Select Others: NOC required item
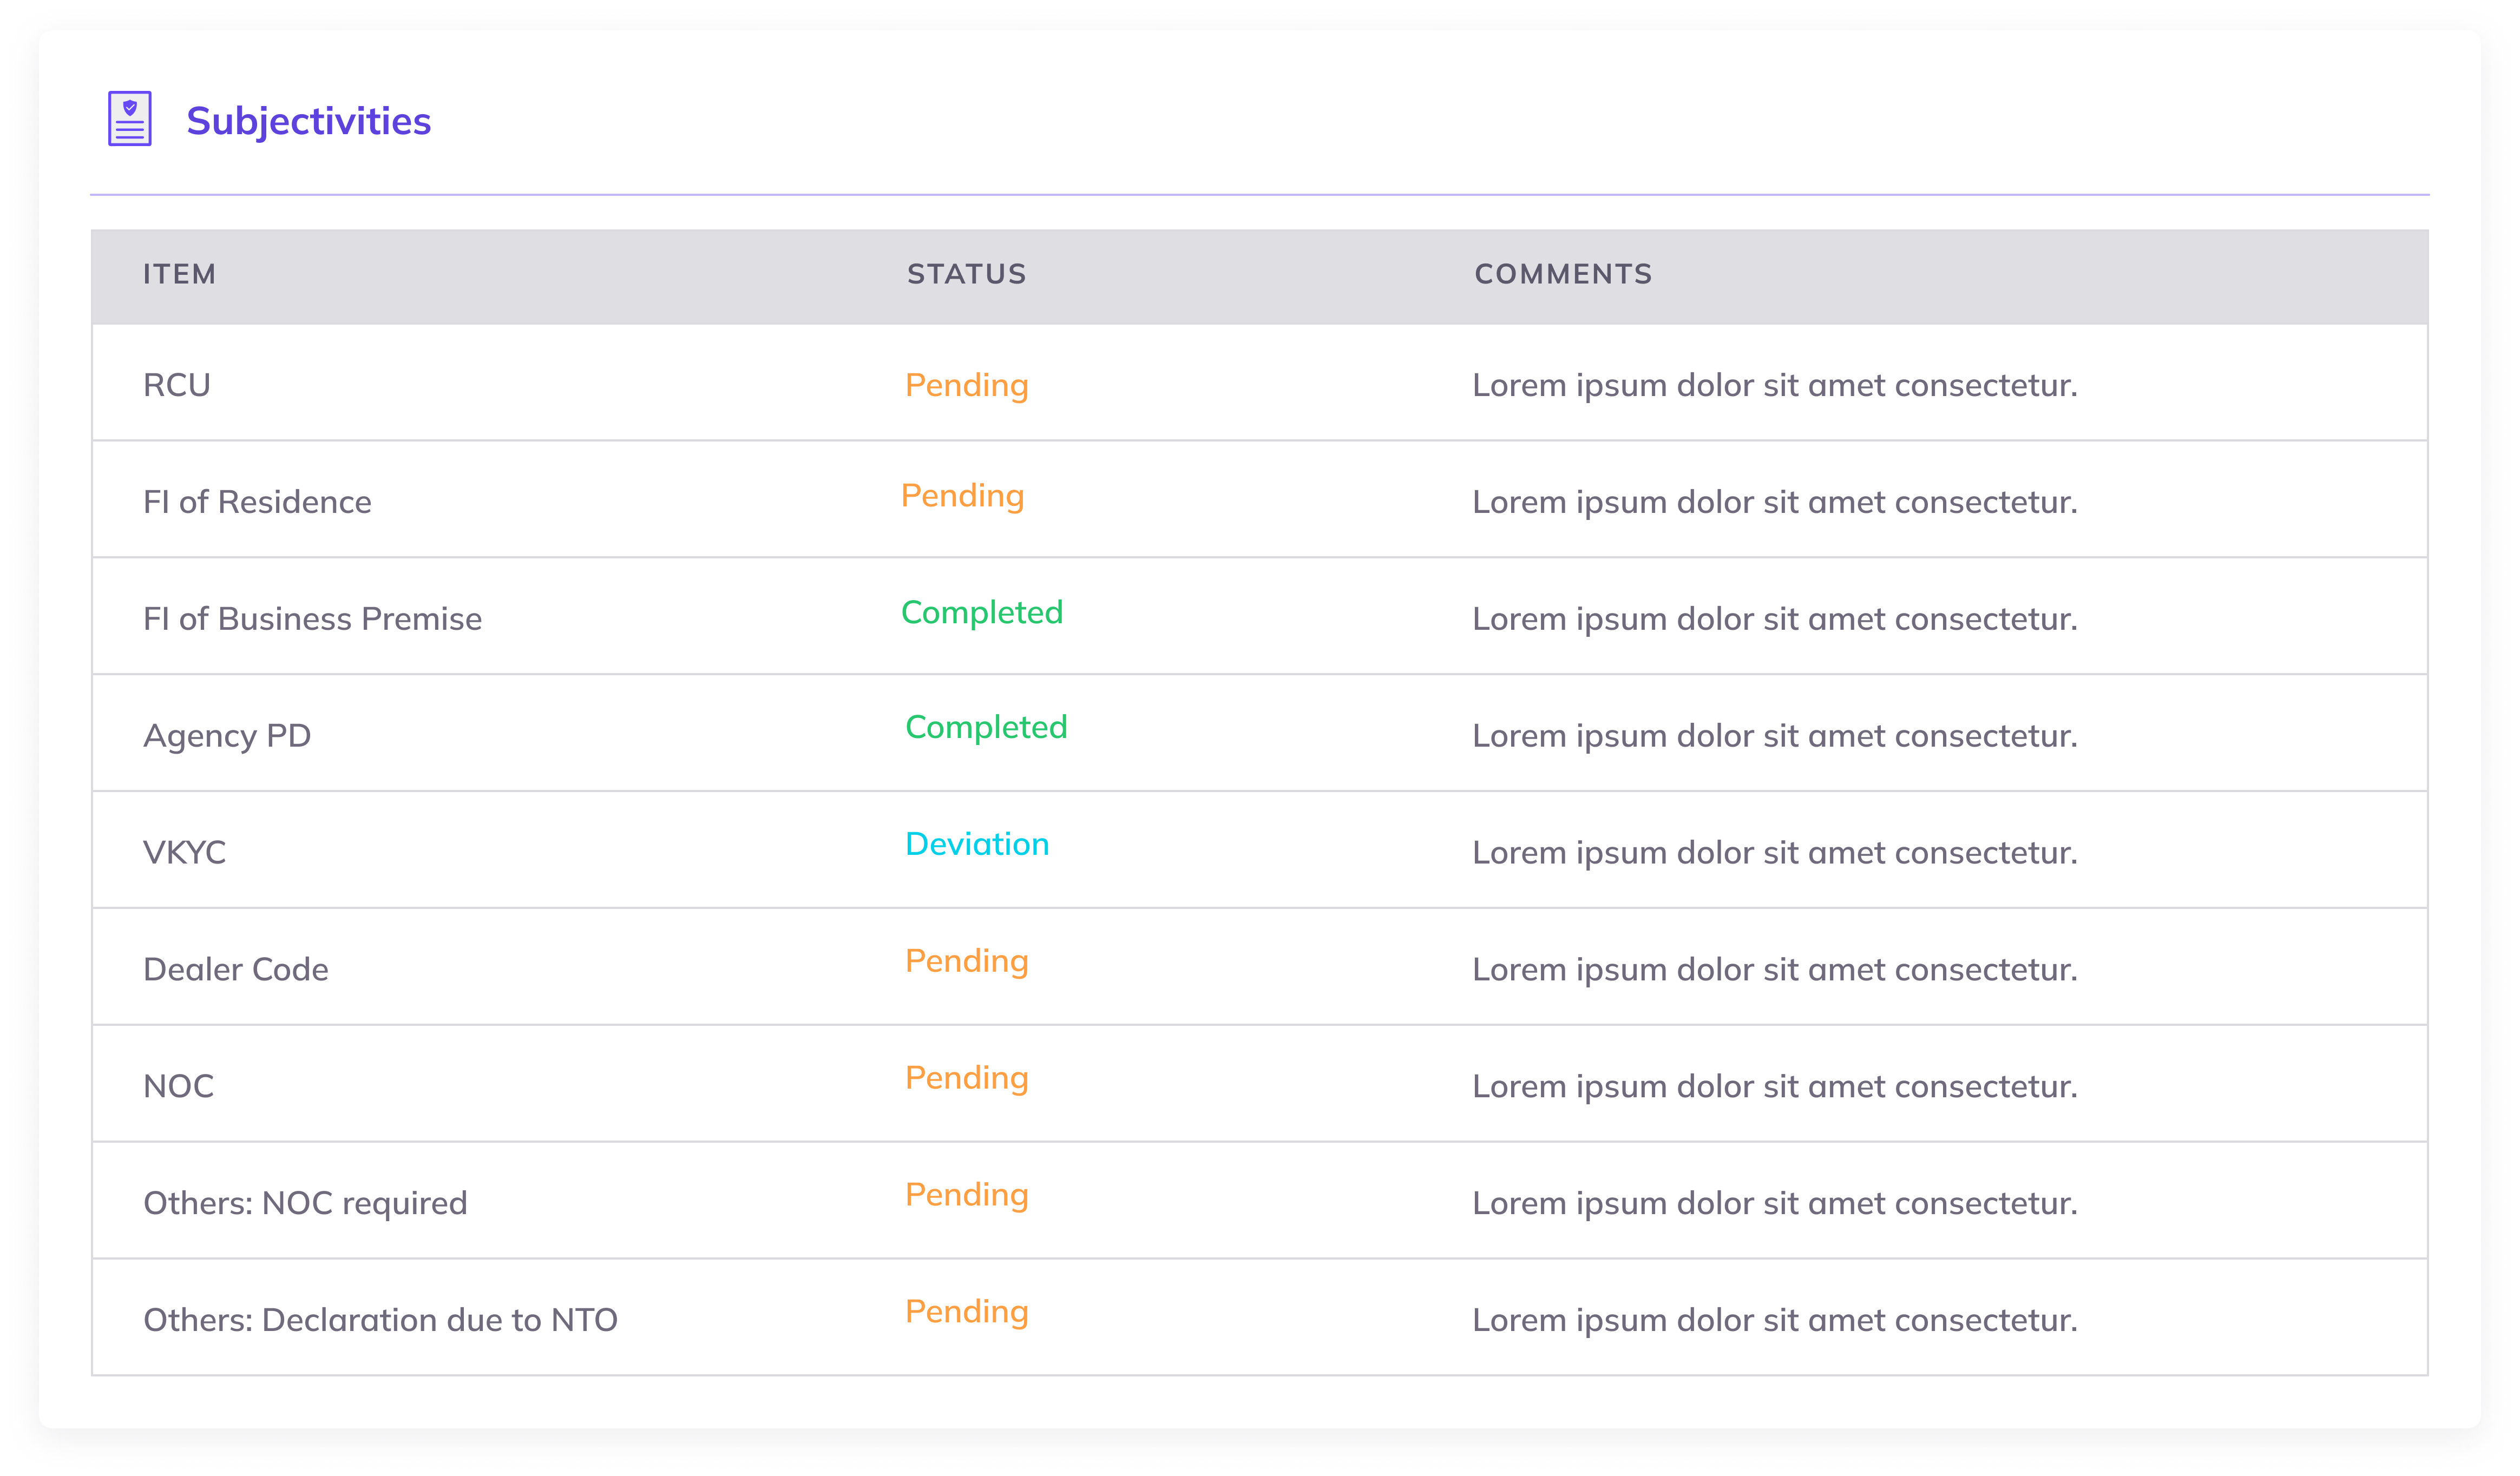Viewport: 2520px width, 1476px height. (305, 1203)
